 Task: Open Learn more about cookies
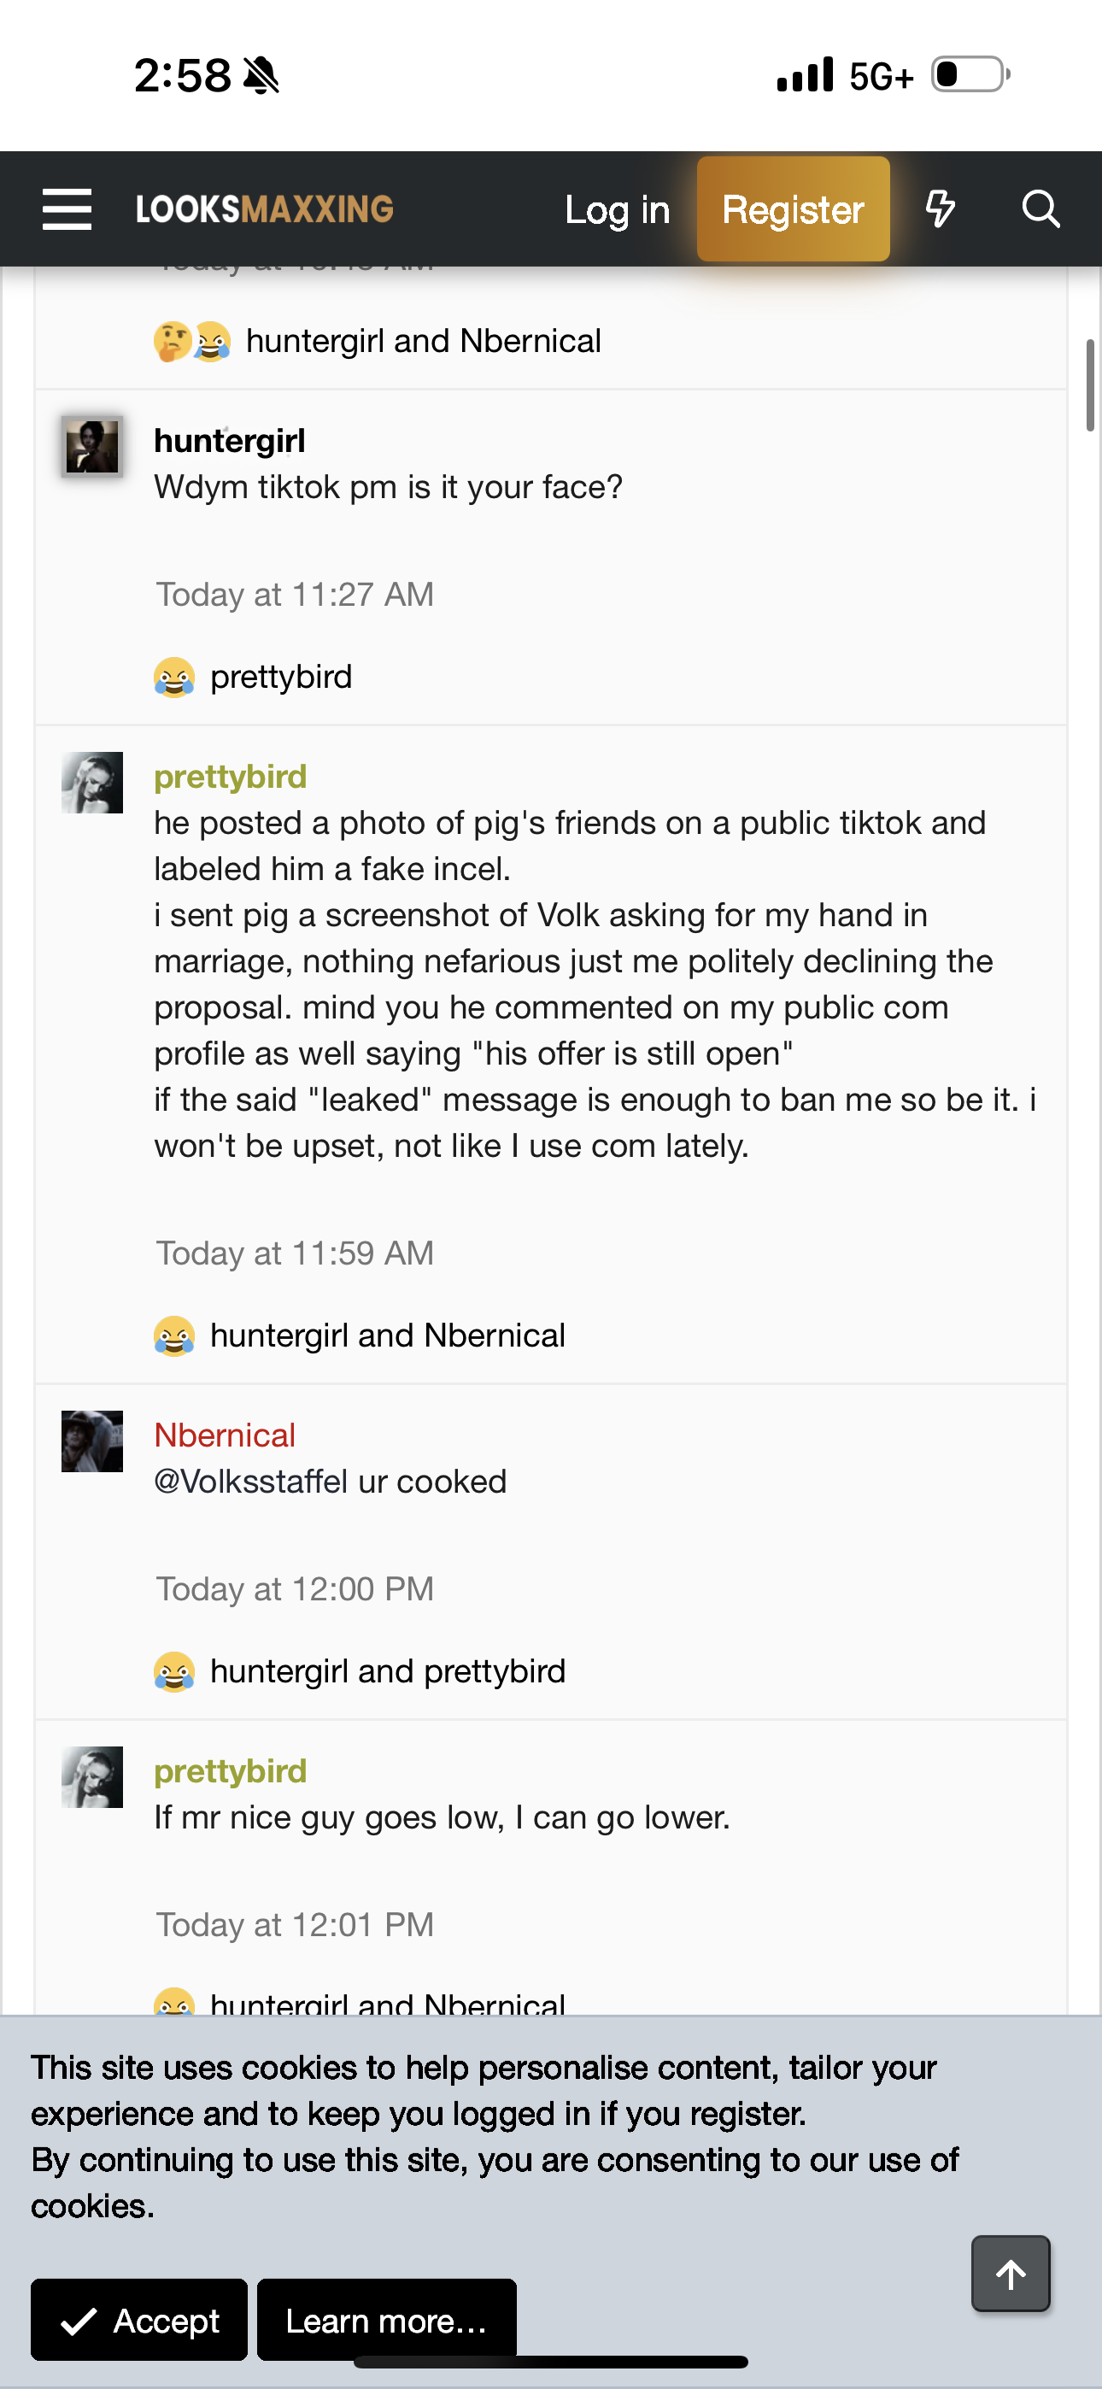point(386,2321)
